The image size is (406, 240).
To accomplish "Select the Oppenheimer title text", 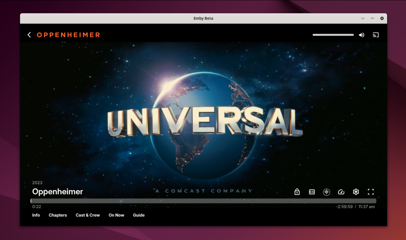I will [x=57, y=192].
